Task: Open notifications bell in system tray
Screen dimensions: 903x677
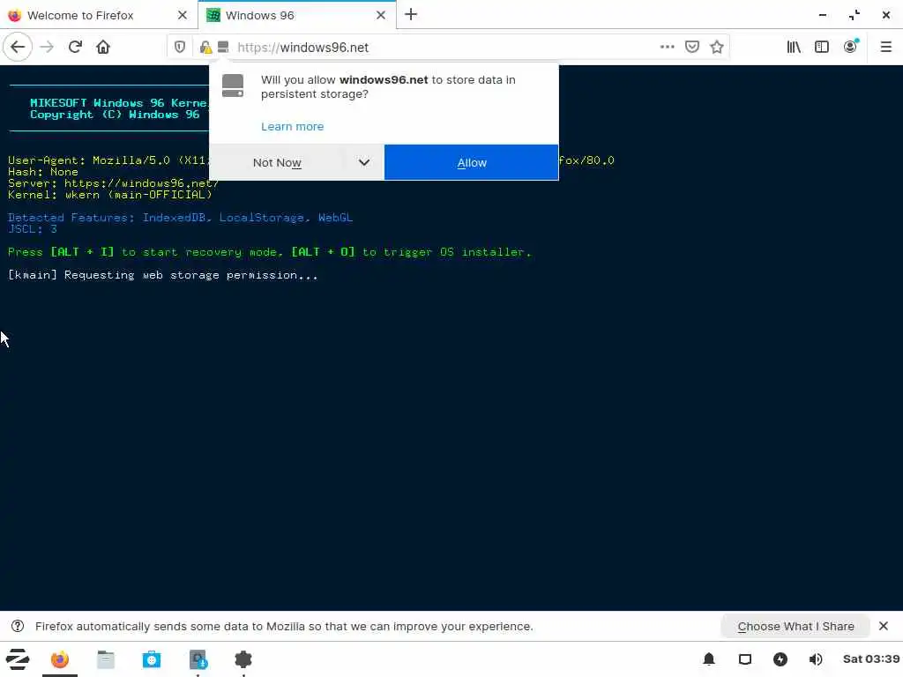Action: pyautogui.click(x=709, y=659)
